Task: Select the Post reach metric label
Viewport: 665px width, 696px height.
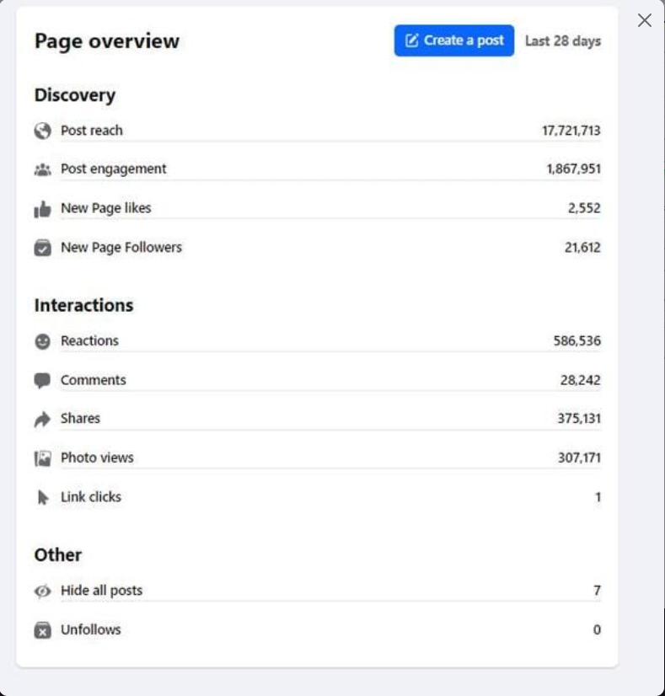Action: (x=91, y=131)
